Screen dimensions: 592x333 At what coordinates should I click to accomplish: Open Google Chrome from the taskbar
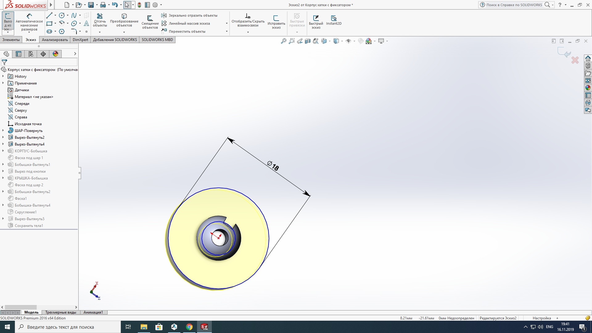point(189,327)
